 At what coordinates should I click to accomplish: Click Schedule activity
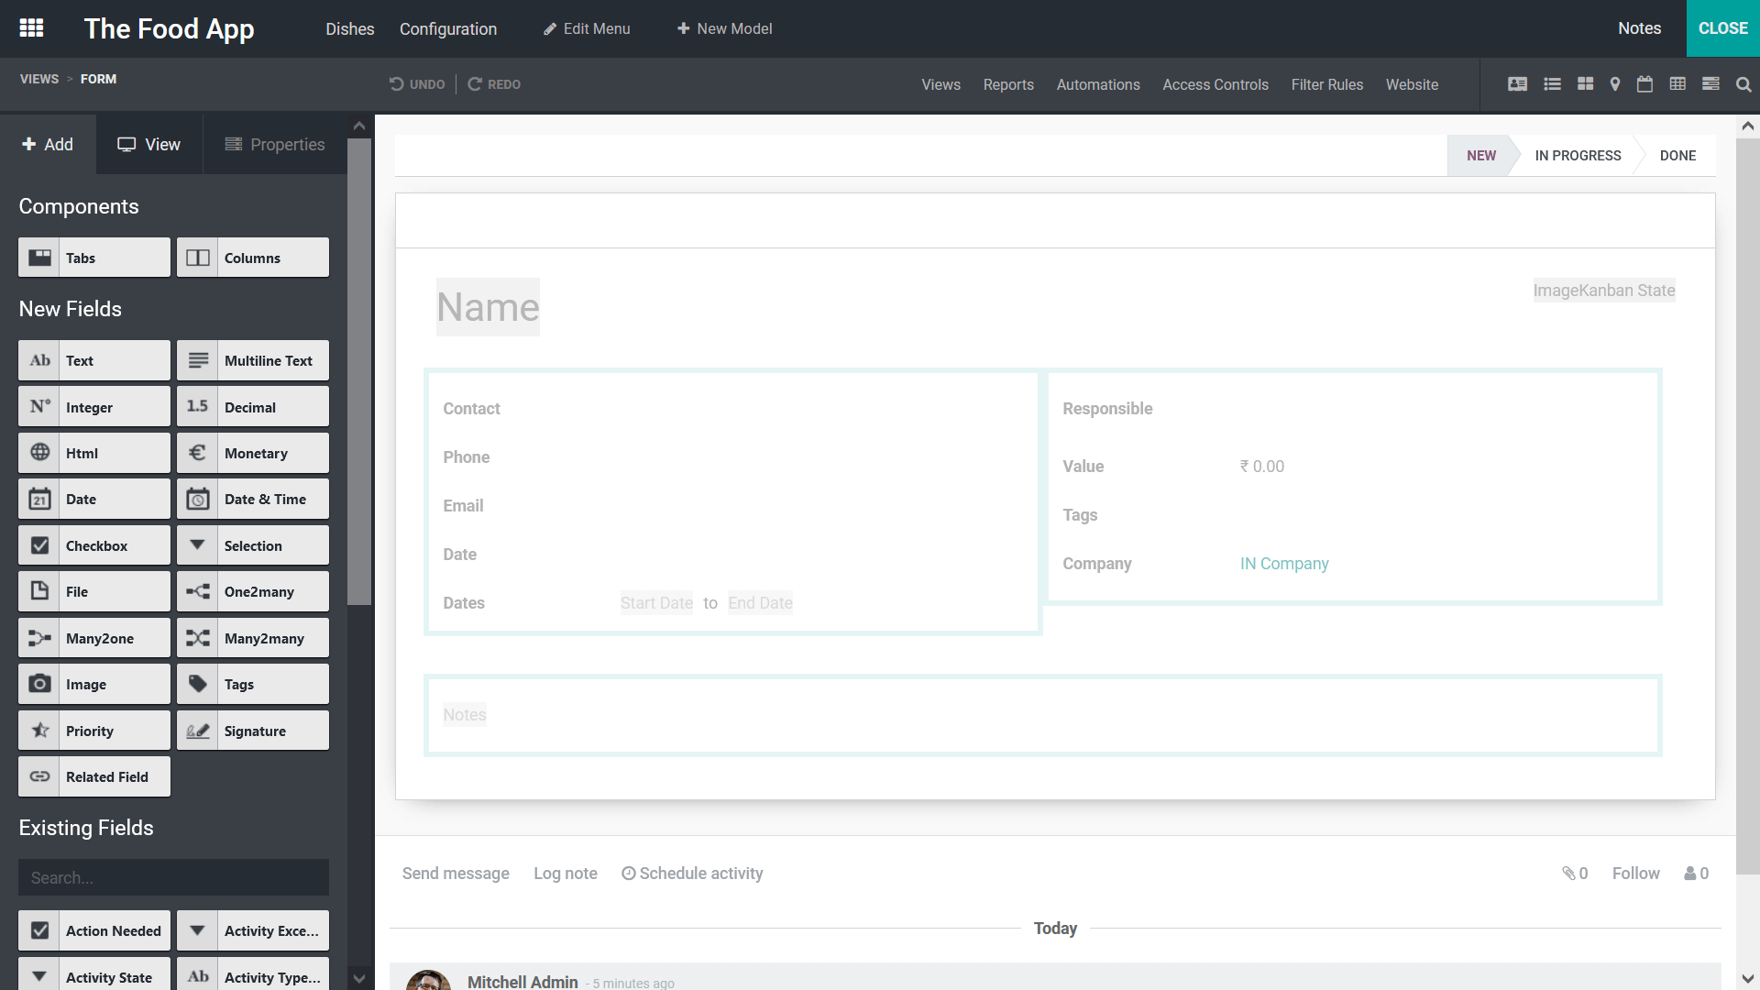pos(692,874)
